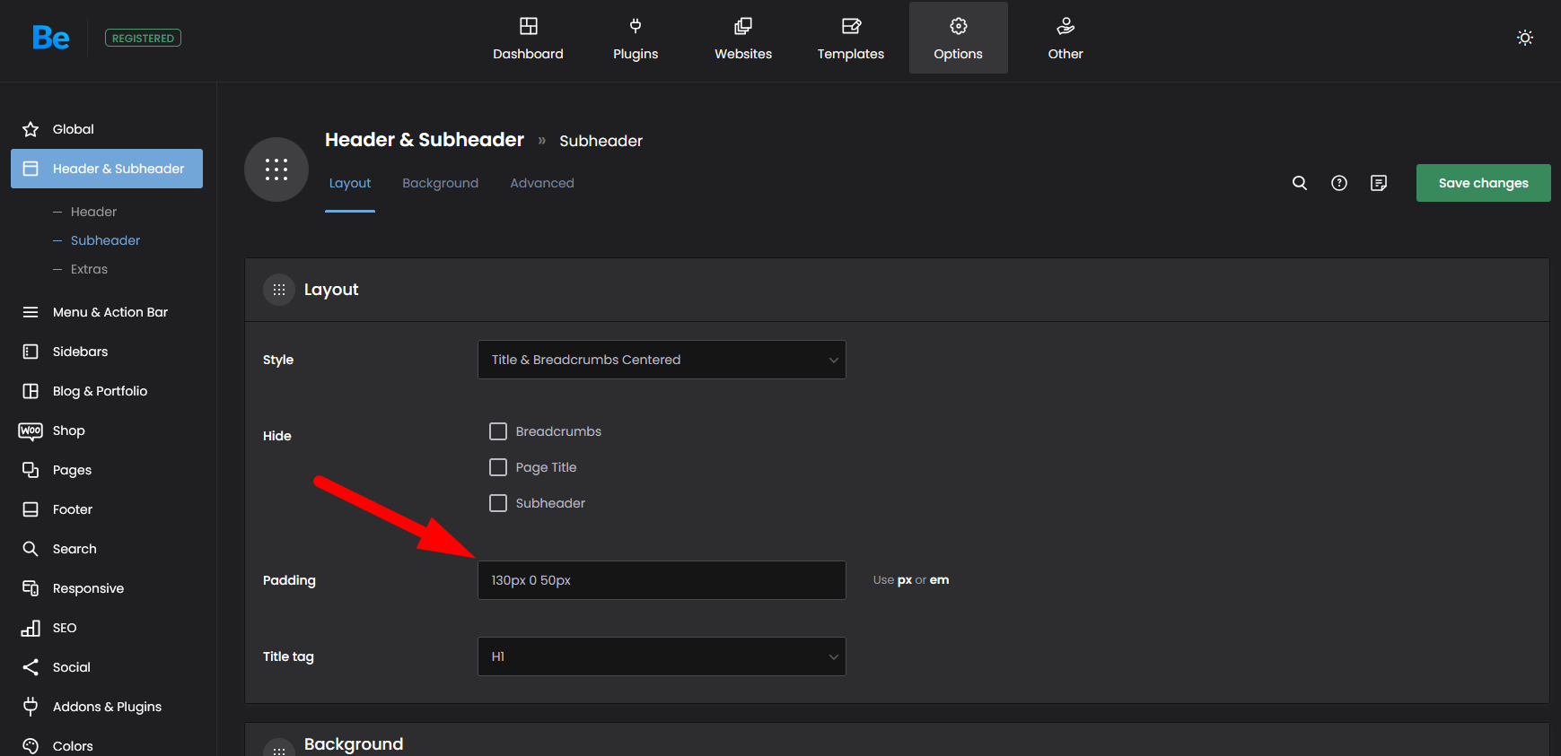
Task: Click the Woo Shop icon
Action: point(31,430)
